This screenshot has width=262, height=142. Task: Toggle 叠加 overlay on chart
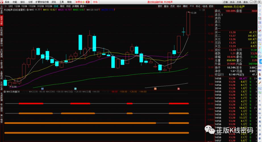coord(166,6)
